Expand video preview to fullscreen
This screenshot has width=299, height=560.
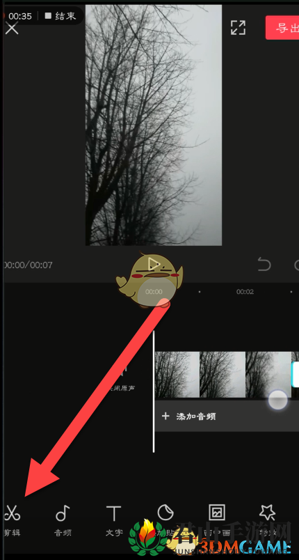pos(238,27)
